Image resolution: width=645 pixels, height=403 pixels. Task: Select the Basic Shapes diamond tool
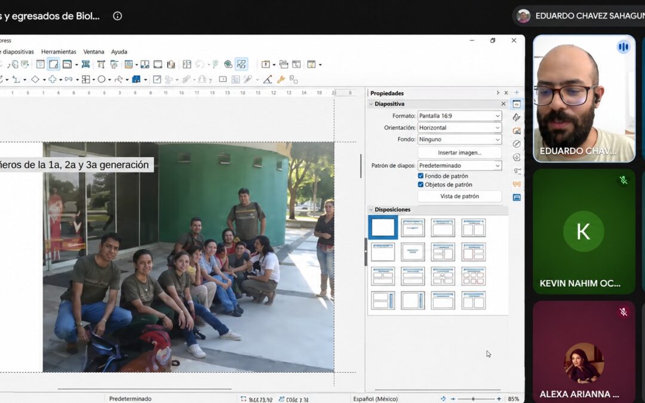[x=35, y=79]
